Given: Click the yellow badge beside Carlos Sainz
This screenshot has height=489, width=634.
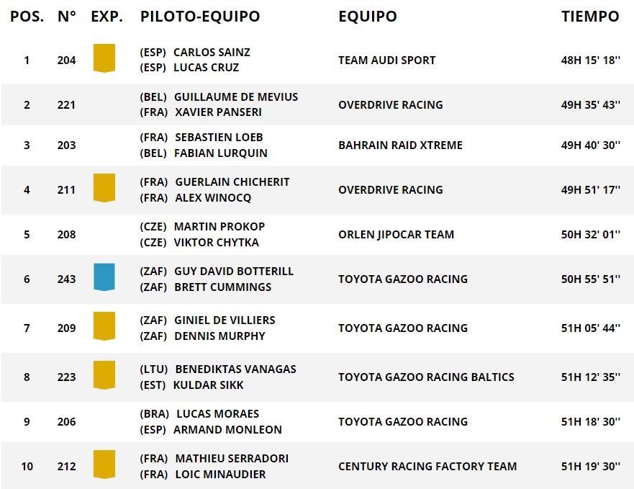Looking at the screenshot, I should (104, 58).
